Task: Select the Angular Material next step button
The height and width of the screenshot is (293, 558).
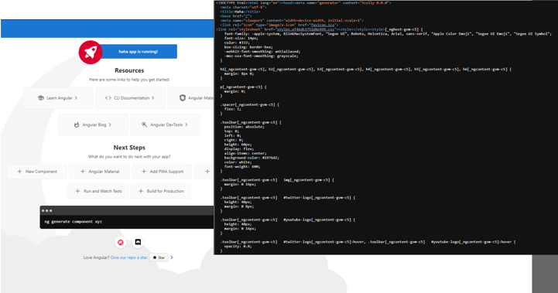Action: tap(100, 172)
